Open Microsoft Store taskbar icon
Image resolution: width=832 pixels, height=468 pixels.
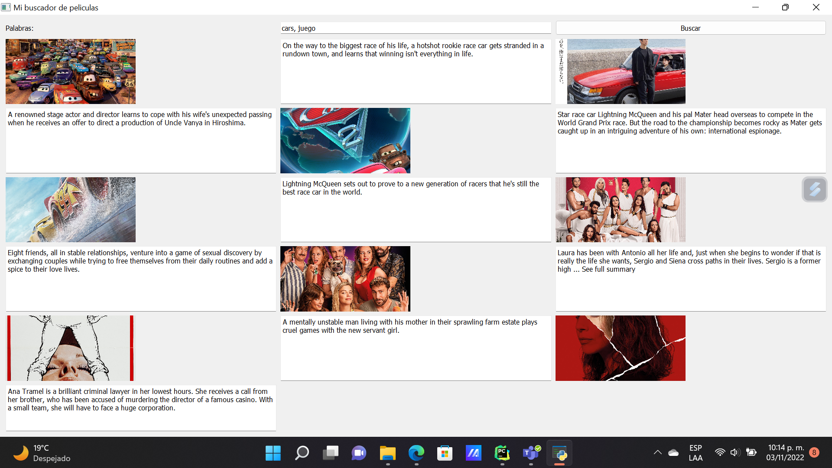click(445, 453)
